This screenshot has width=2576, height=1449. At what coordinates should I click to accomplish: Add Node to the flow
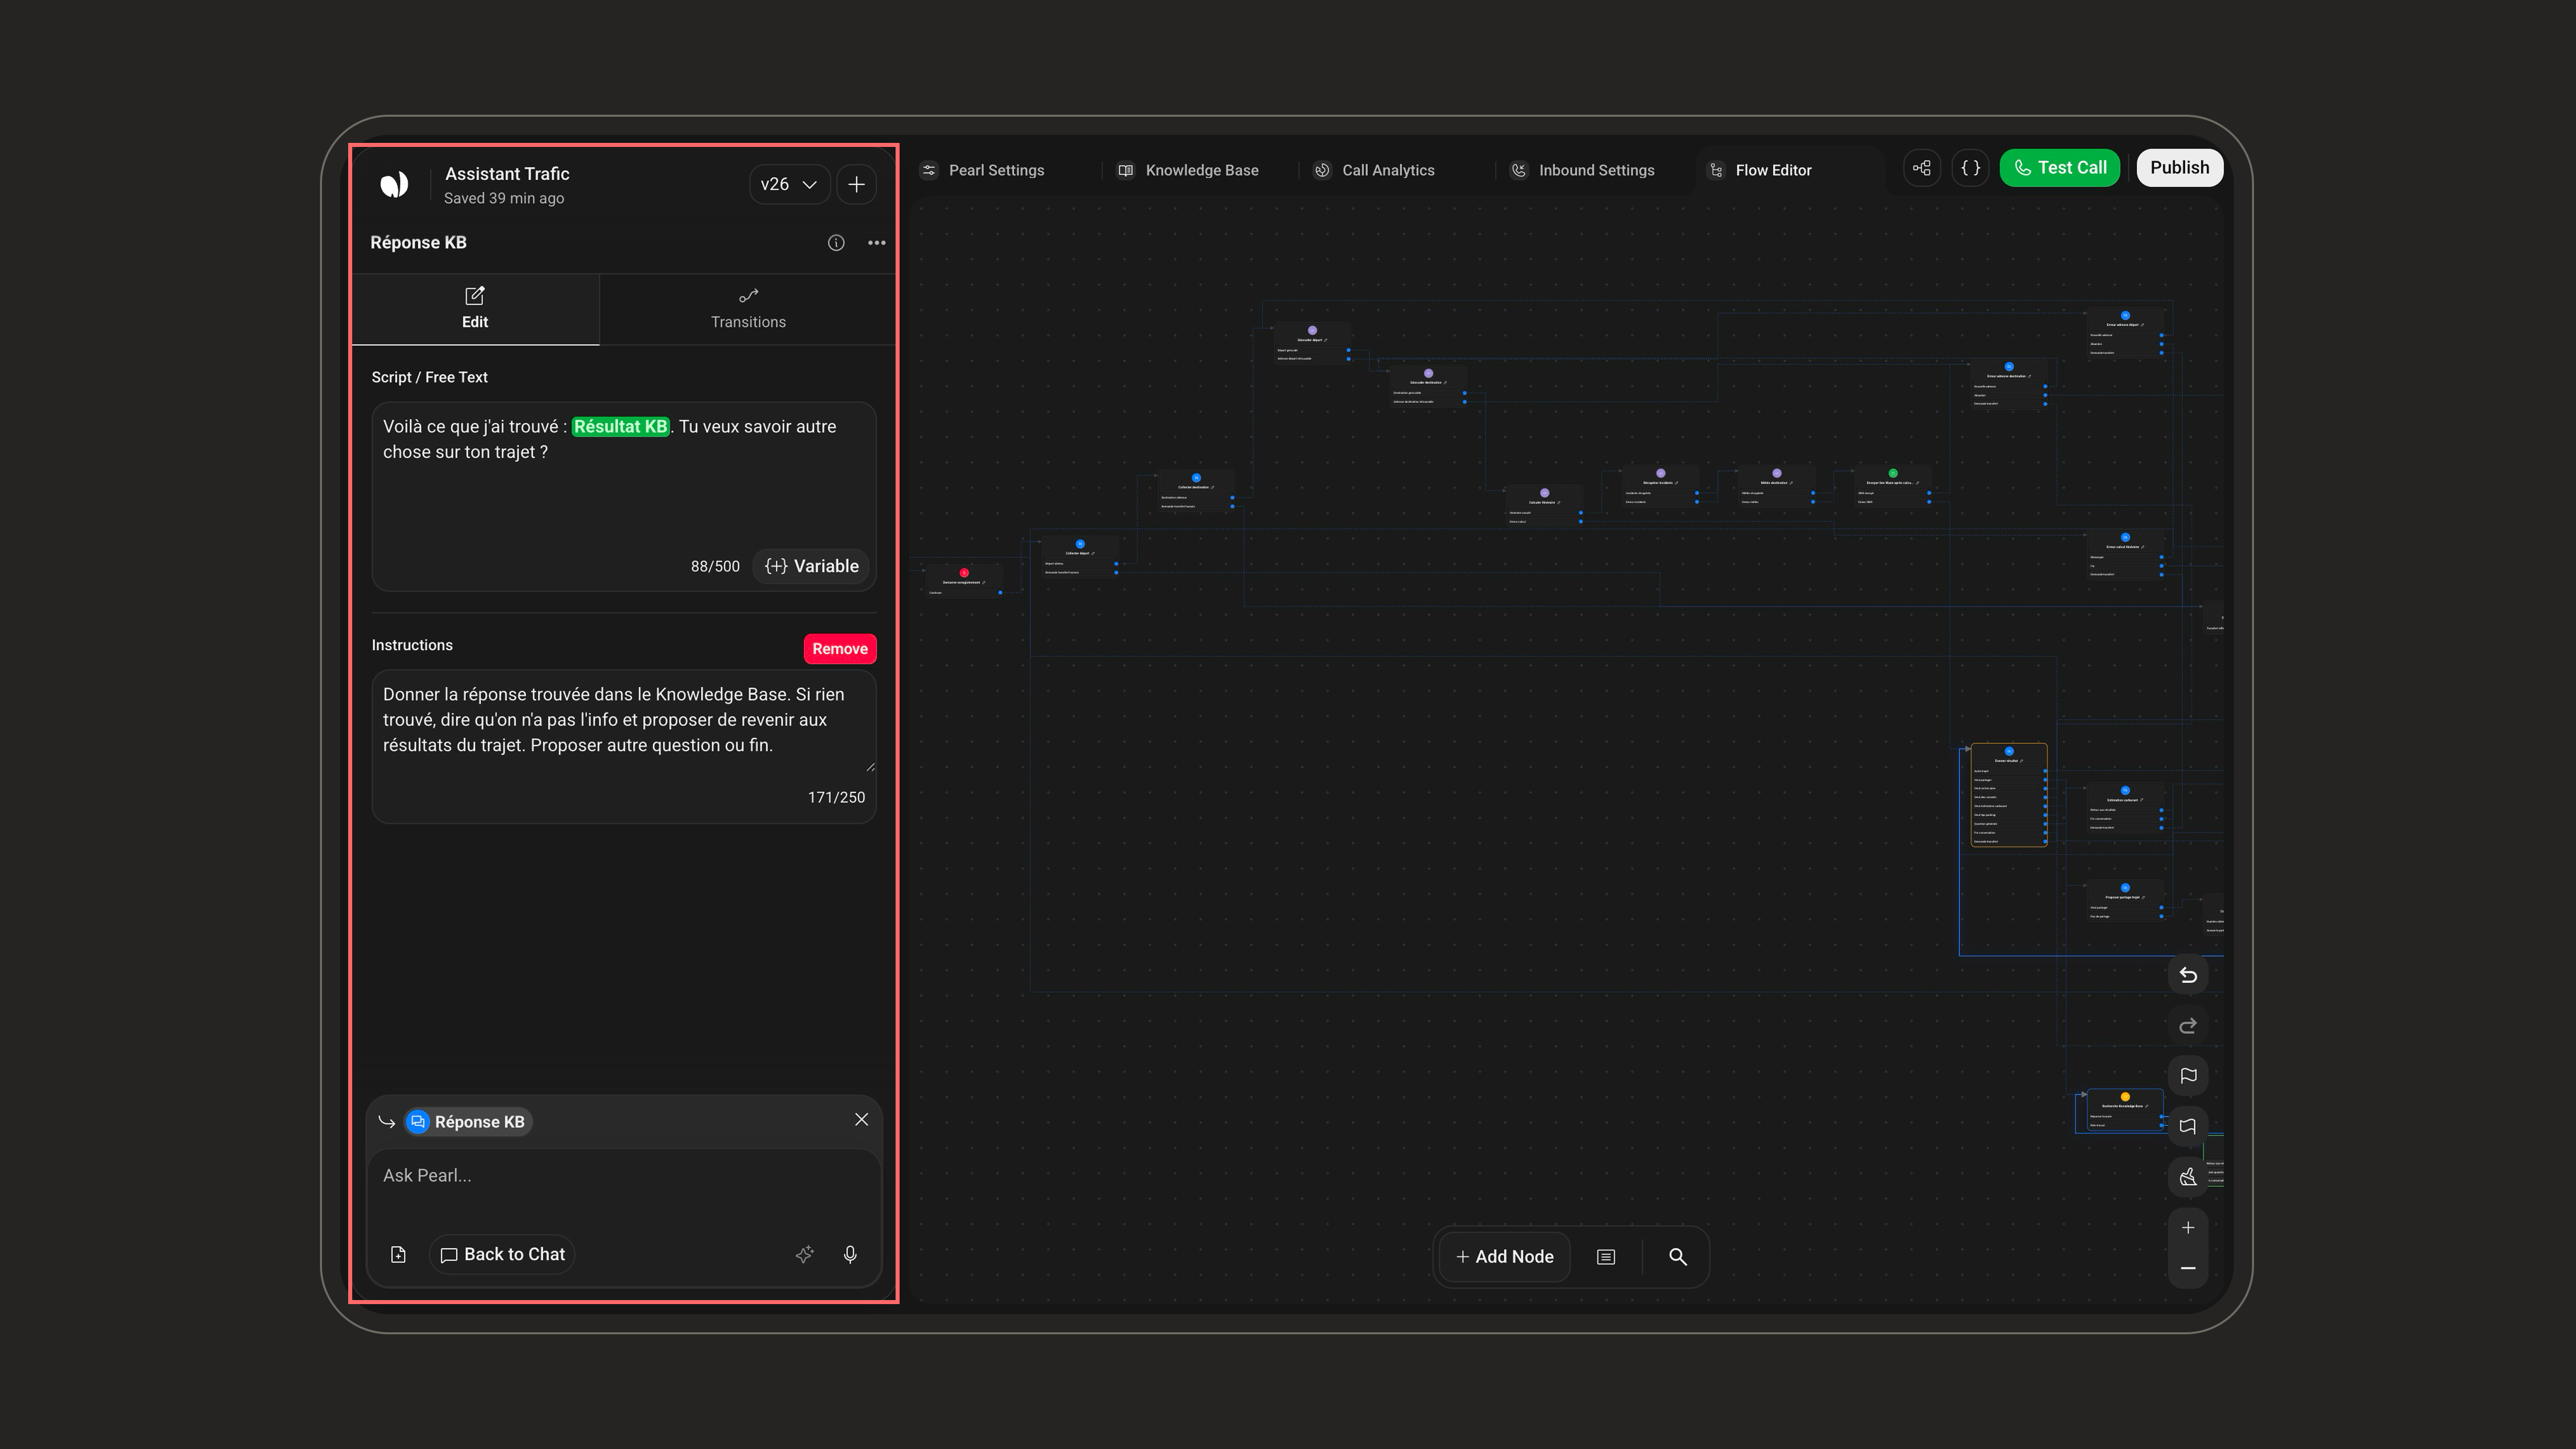[x=1504, y=1257]
